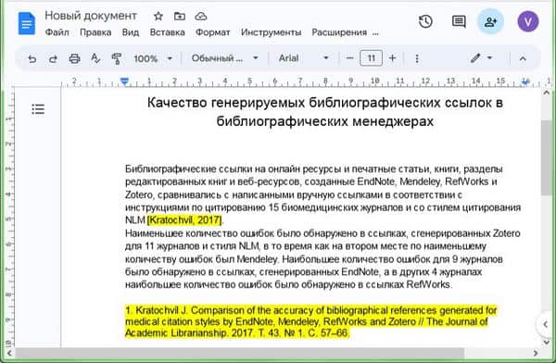Screen dimensions: 556x363
Task: Share document via add-person button
Action: tap(490, 22)
